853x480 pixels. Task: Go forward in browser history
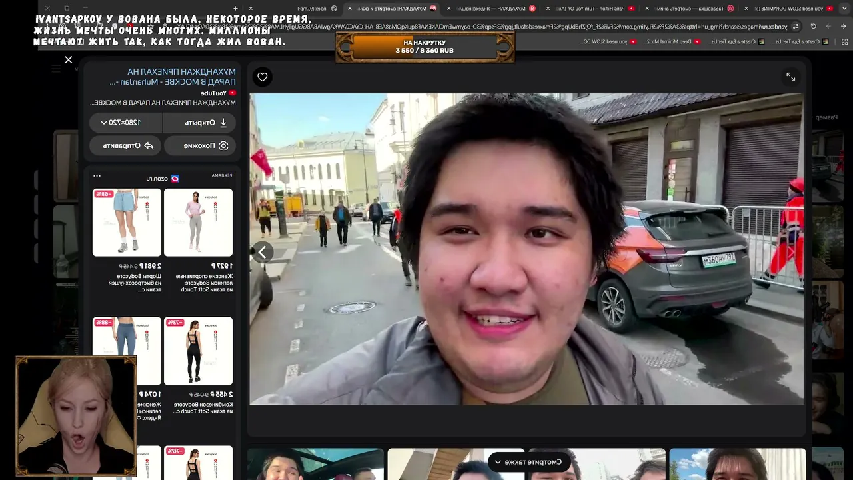pyautogui.click(x=828, y=27)
